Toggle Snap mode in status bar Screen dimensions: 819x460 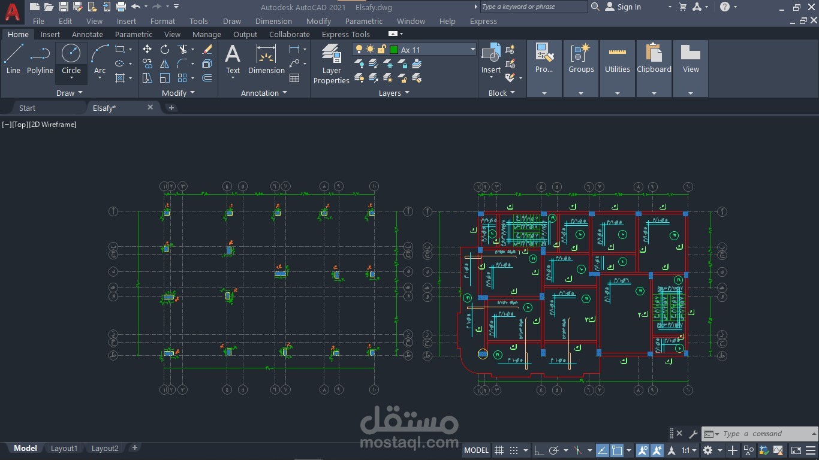(514, 450)
